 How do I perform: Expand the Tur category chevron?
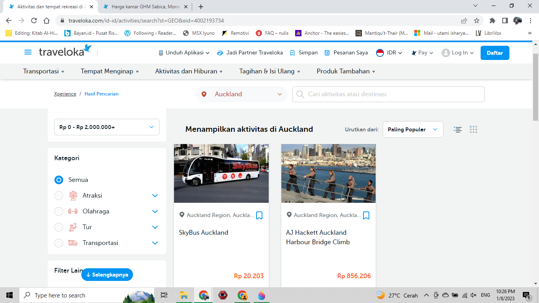point(155,227)
